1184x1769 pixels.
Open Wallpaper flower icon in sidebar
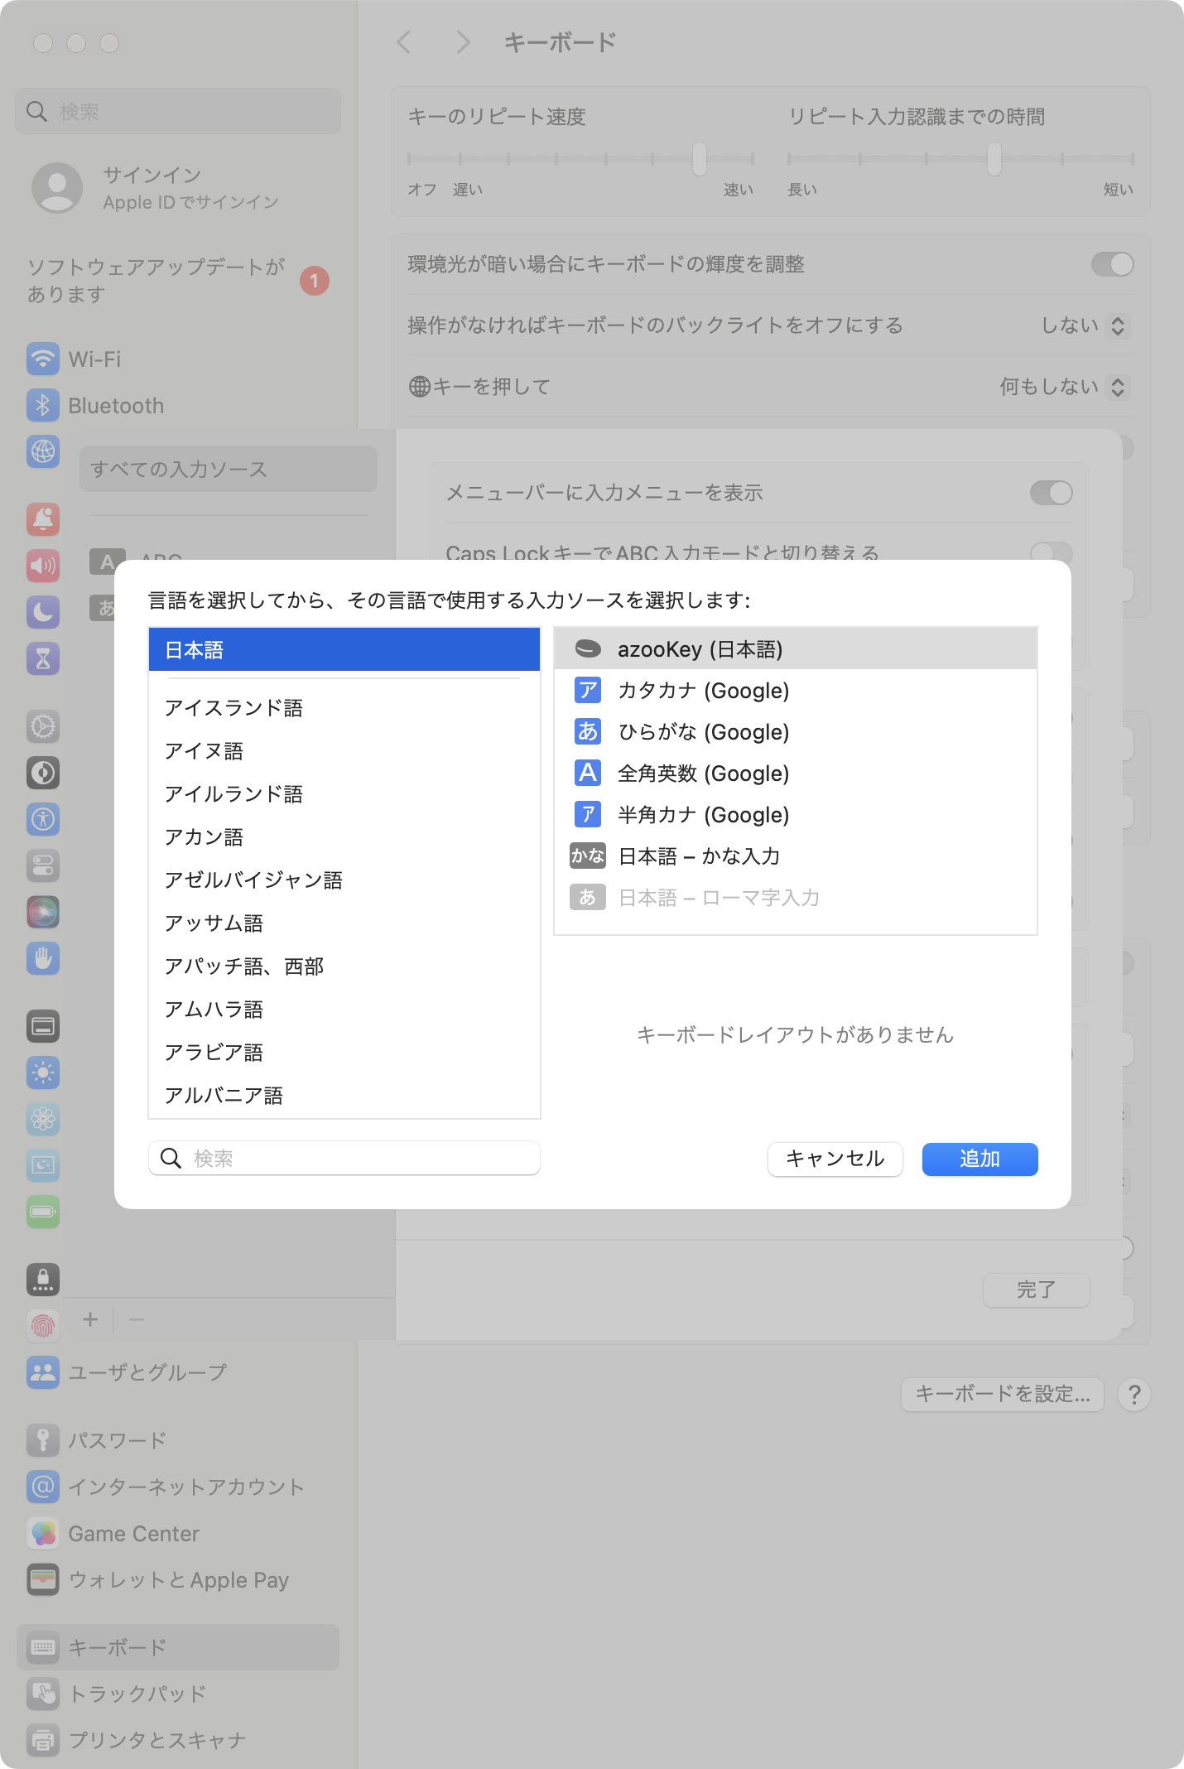(43, 1119)
